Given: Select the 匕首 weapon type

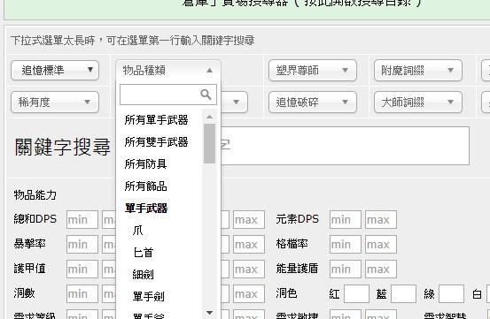Looking at the screenshot, I should (x=144, y=253).
